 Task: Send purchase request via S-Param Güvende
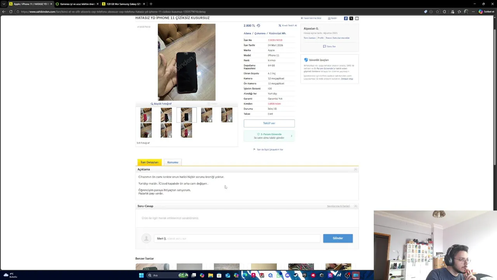pos(269,136)
